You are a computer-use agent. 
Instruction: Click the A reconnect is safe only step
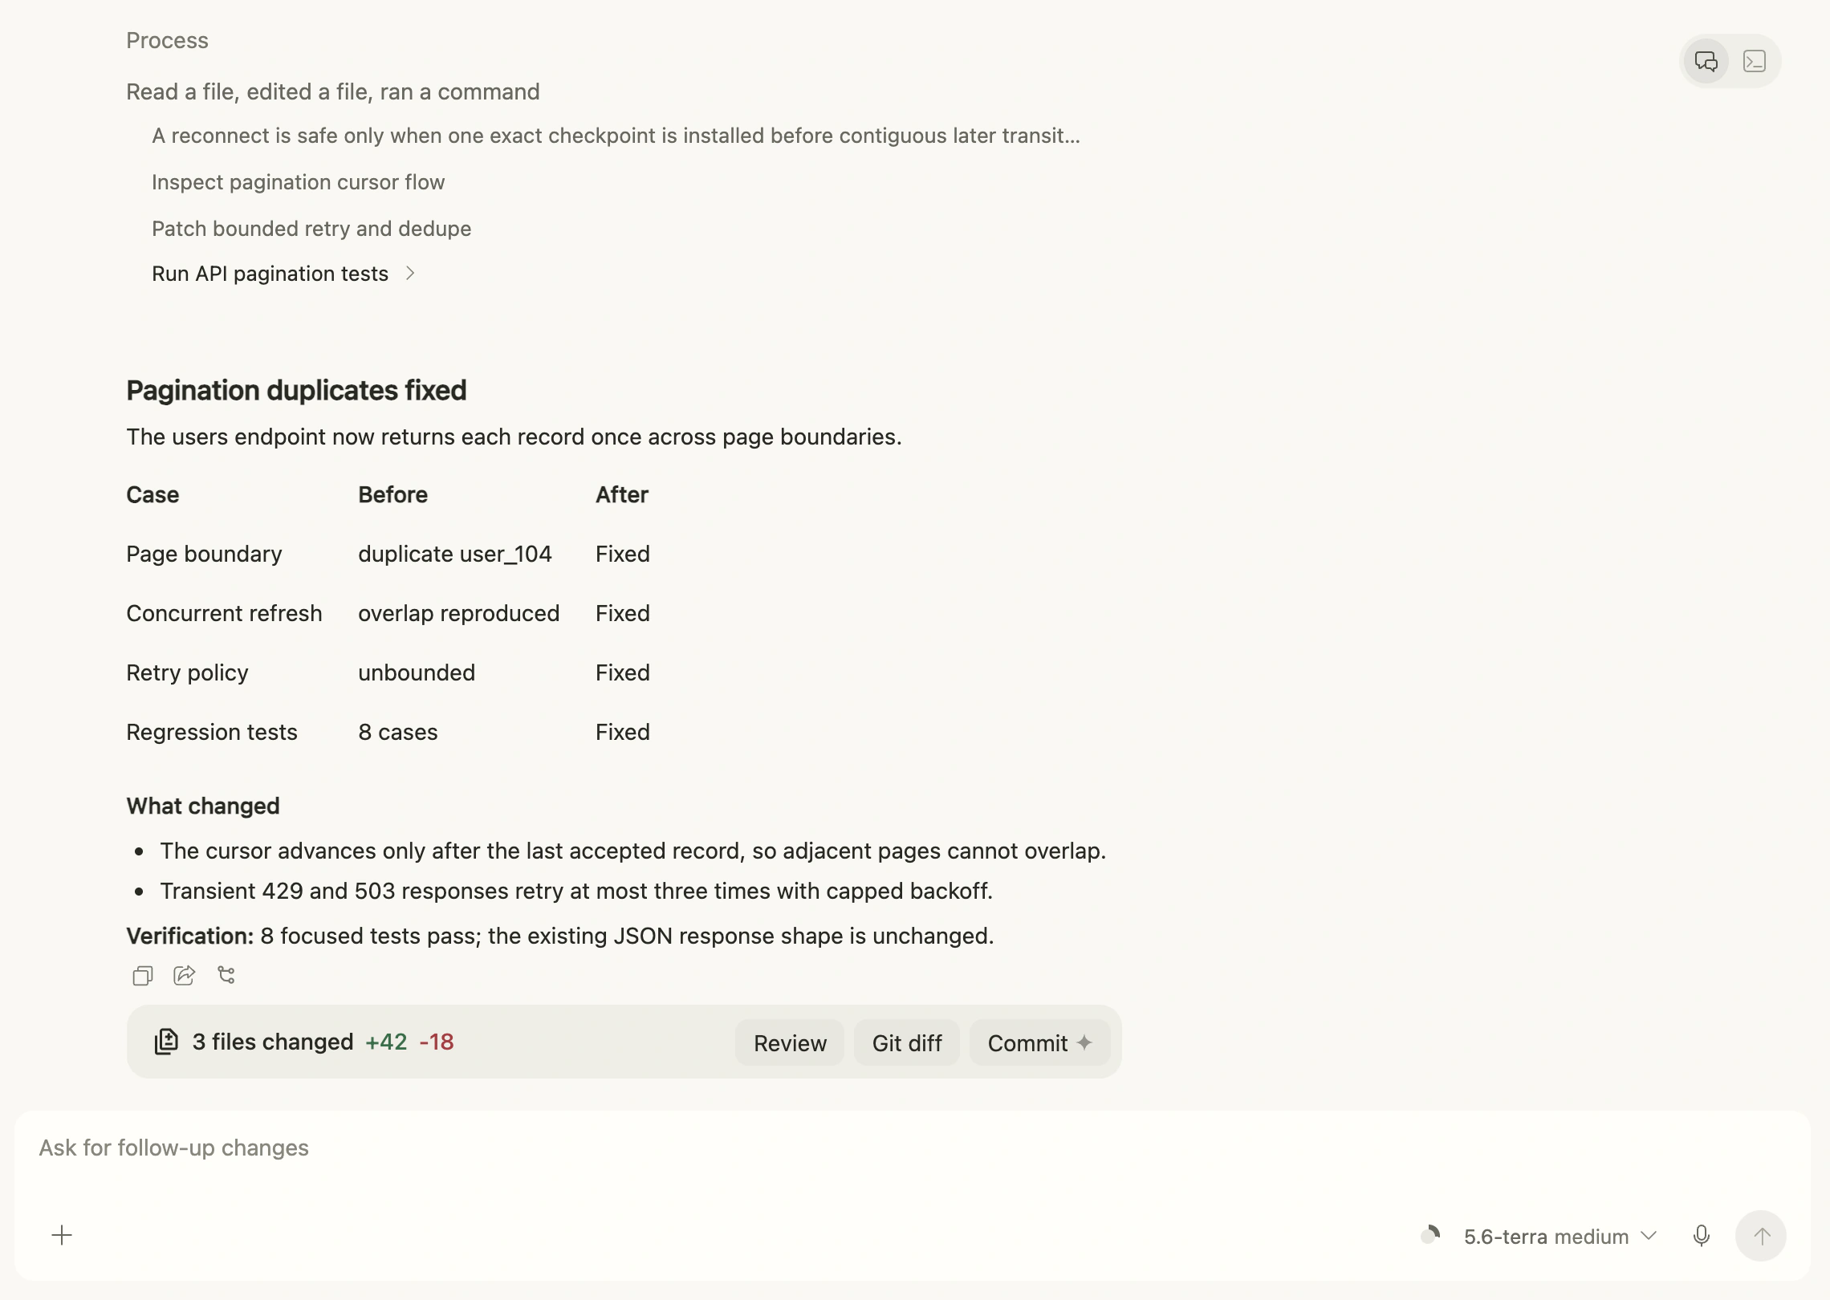click(616, 136)
